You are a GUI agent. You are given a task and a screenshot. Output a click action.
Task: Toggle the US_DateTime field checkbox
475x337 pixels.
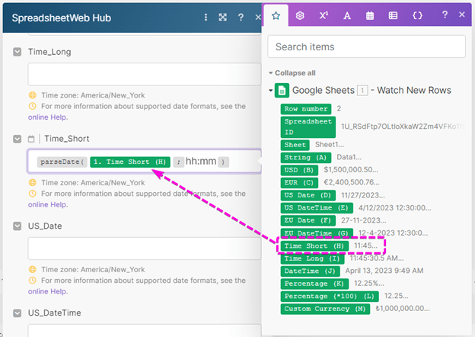point(18,313)
